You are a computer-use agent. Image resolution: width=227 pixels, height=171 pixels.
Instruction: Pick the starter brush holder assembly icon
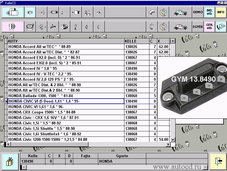[x=76, y=12]
